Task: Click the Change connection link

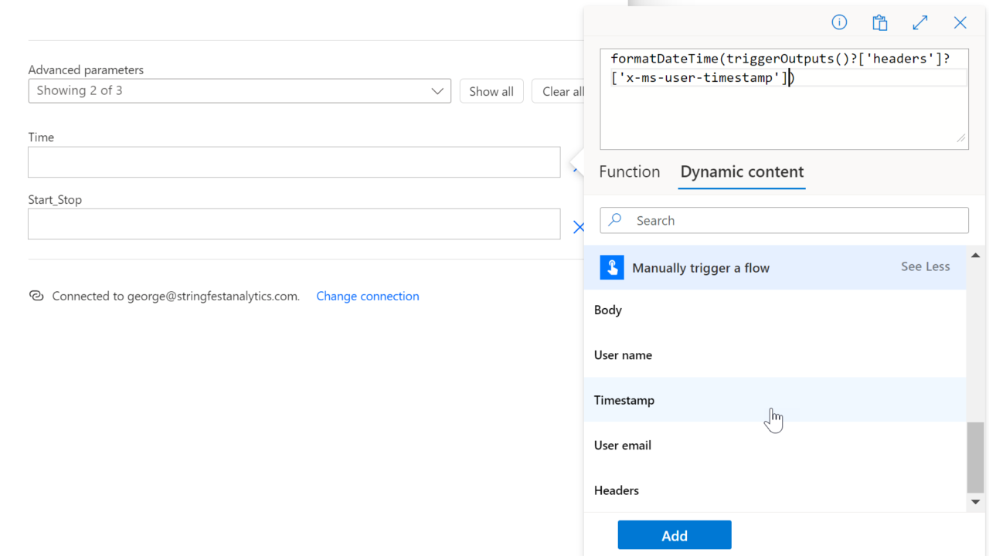Action: [x=368, y=296]
